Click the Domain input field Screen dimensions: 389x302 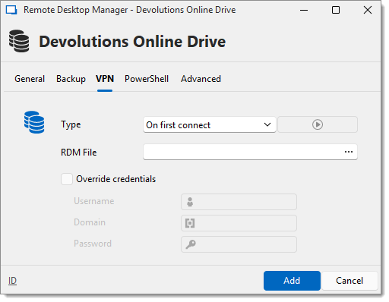click(x=239, y=223)
